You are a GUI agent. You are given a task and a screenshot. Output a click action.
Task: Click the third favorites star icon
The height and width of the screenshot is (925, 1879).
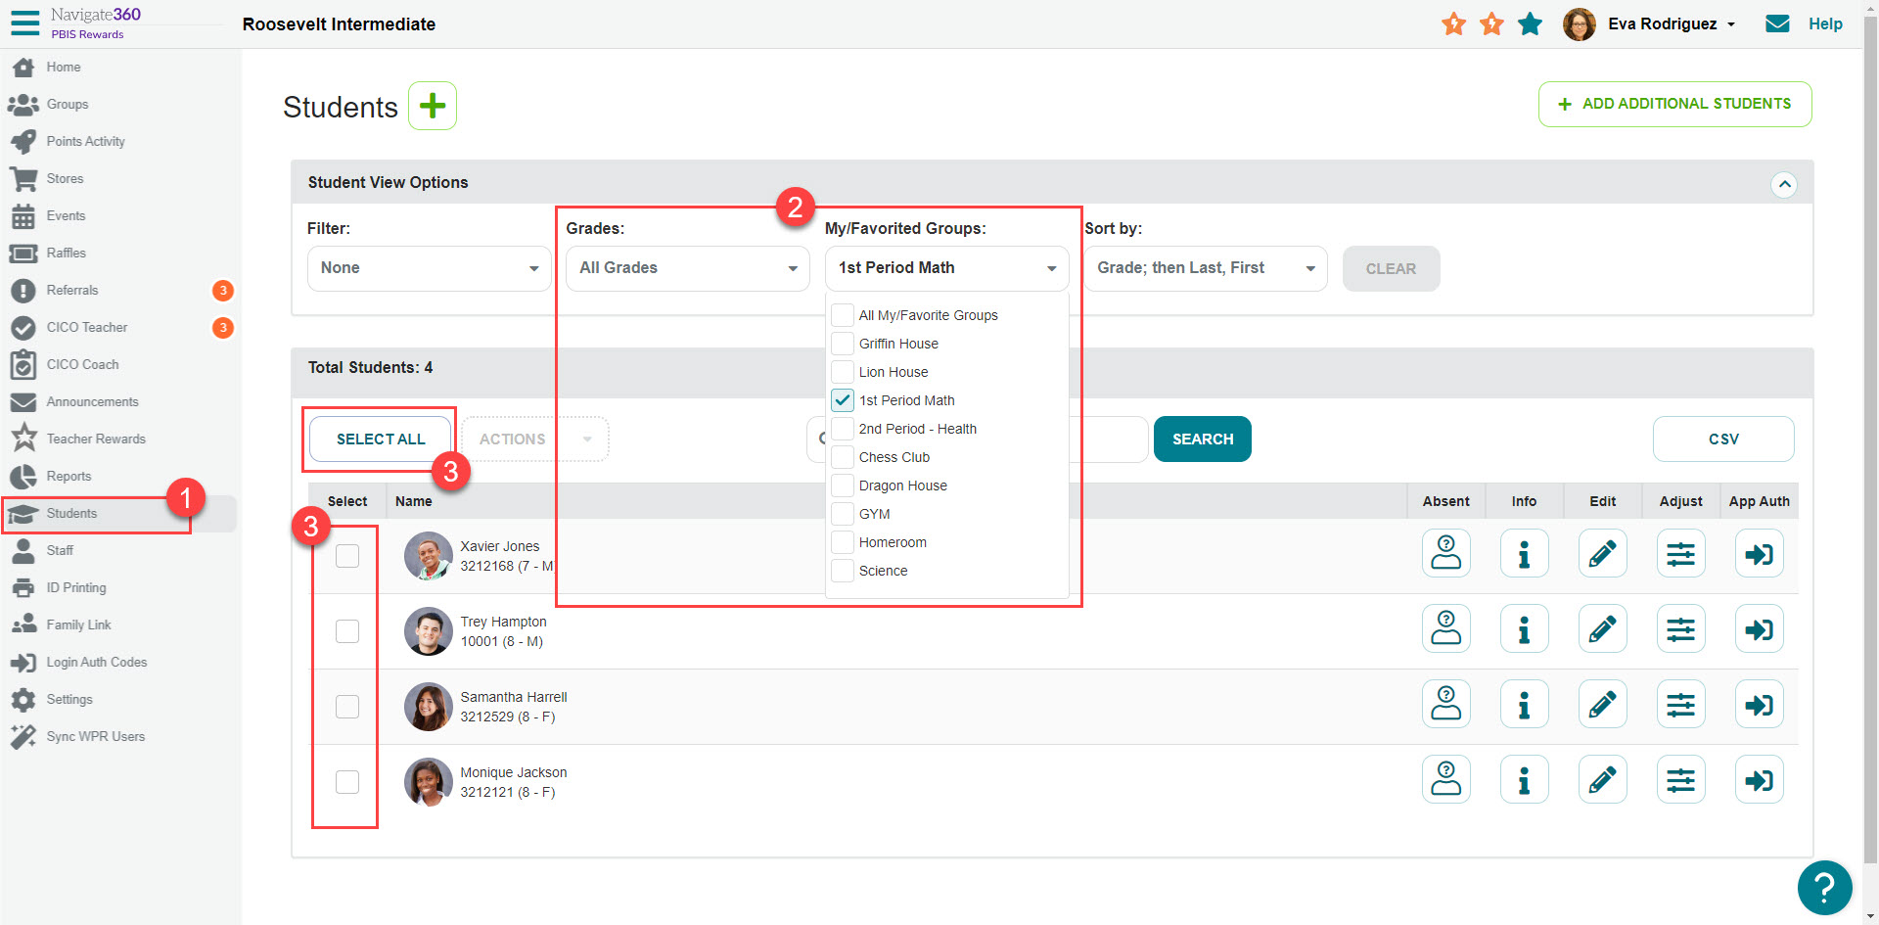click(1530, 23)
